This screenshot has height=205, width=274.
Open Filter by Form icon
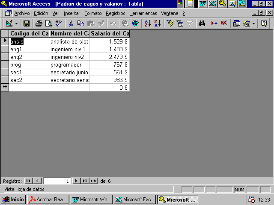pos(180,23)
